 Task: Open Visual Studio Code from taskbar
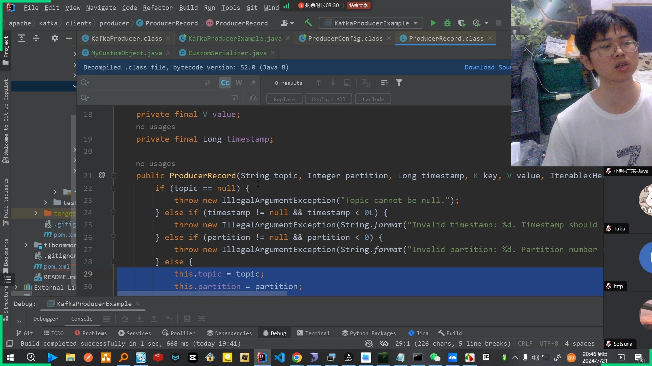[x=279, y=358]
